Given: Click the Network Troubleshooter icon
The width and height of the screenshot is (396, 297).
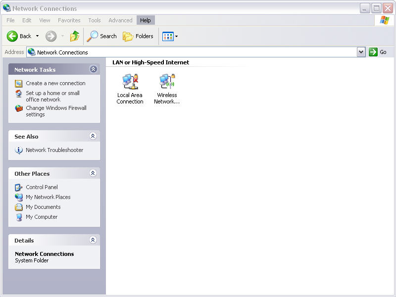Looking at the screenshot, I should pyautogui.click(x=19, y=150).
